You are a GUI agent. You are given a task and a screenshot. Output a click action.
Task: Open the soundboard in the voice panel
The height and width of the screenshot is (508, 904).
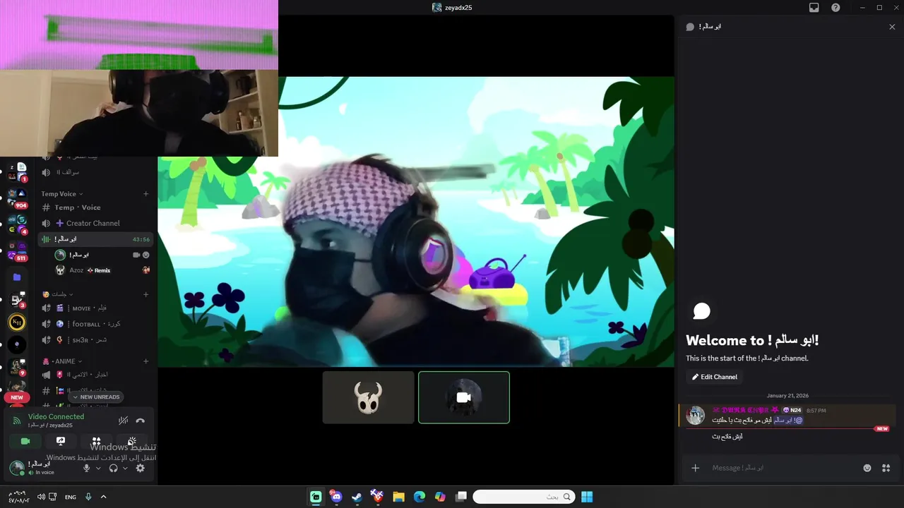(131, 441)
